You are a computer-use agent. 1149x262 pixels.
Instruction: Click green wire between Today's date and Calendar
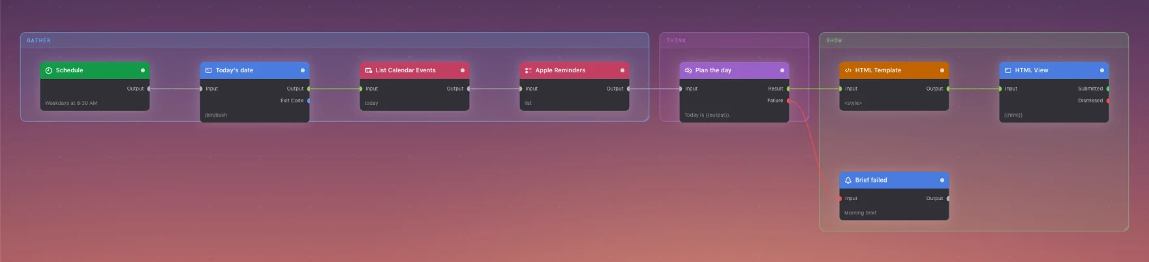pos(335,89)
